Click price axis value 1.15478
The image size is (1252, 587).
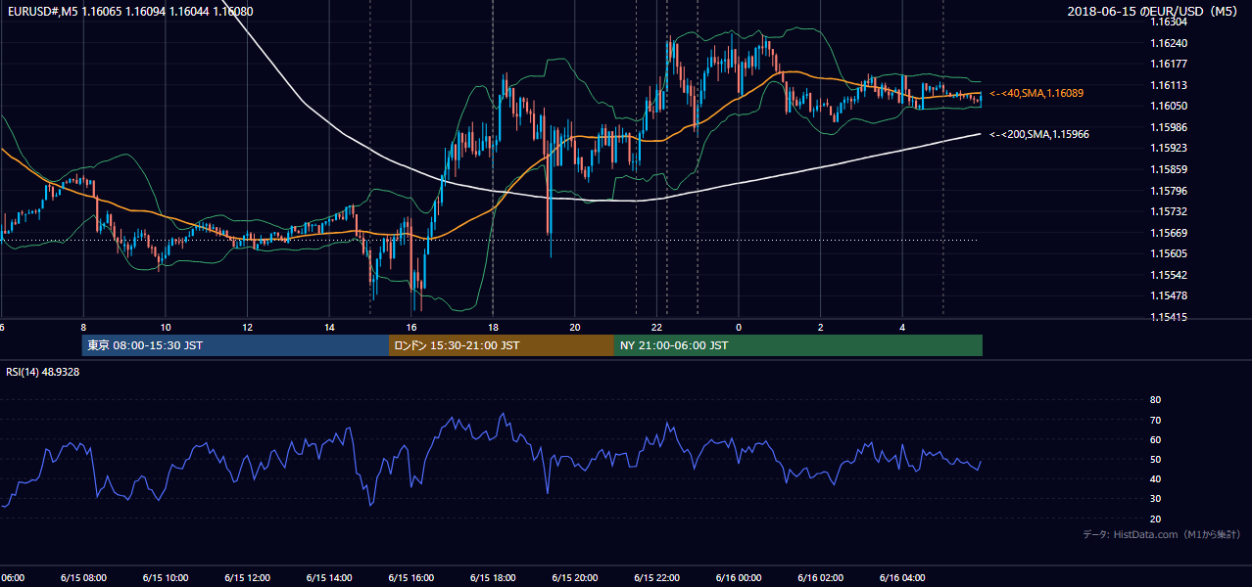click(x=1170, y=295)
